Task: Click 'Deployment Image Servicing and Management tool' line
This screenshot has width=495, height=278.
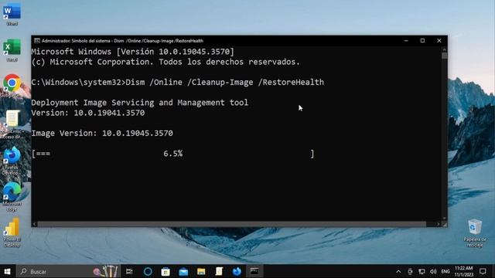Action: [139, 103]
